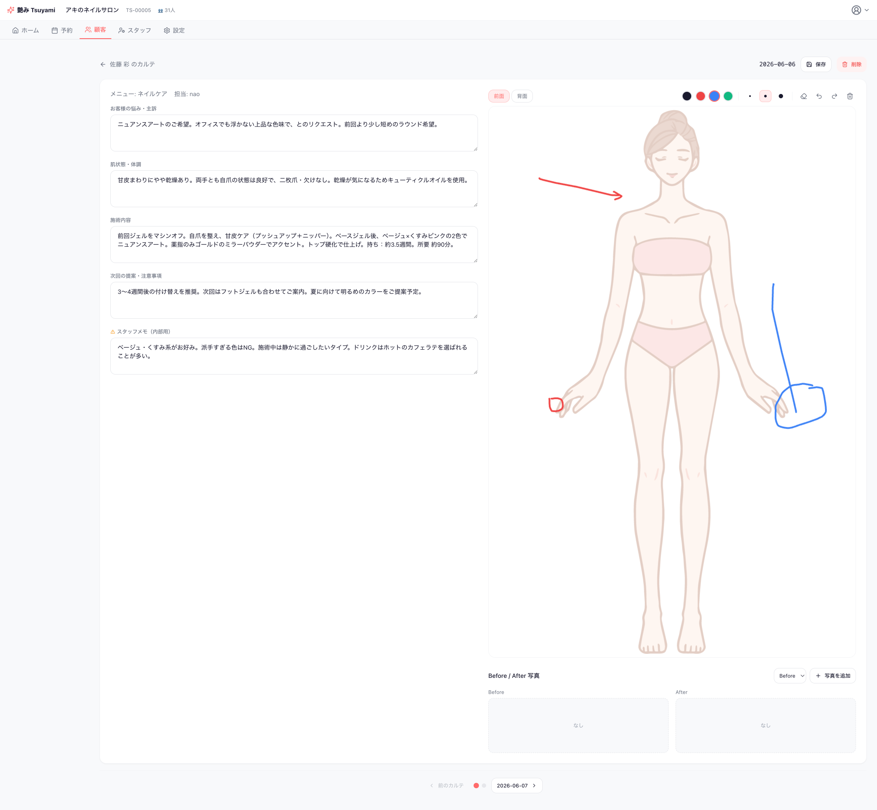
Task: Click 写真を追加 button
Action: [x=832, y=676]
